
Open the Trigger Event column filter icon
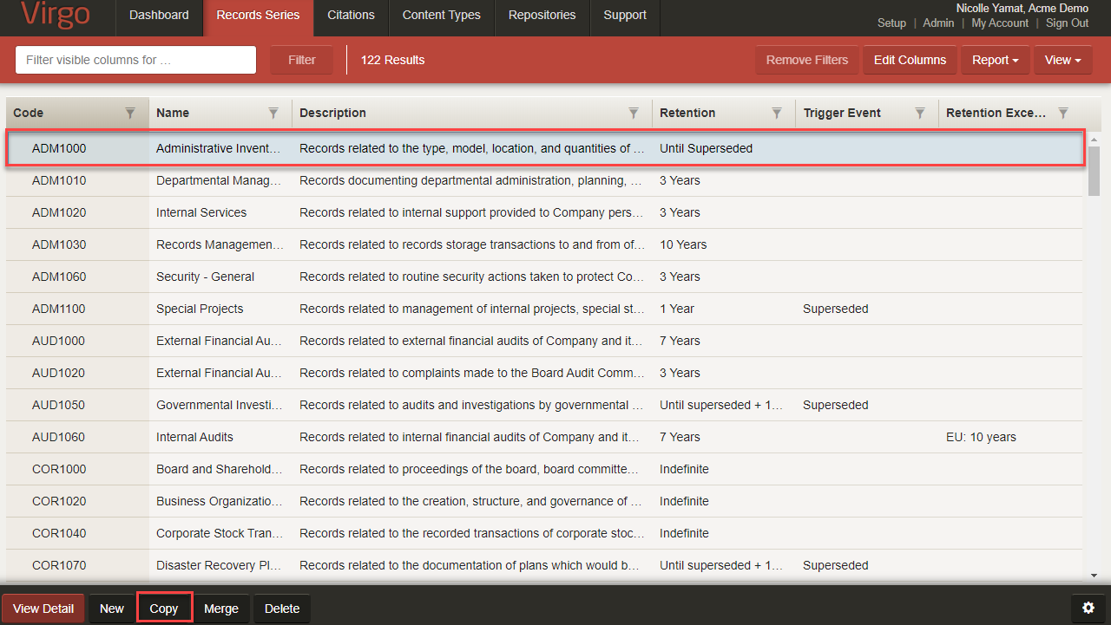coord(920,113)
